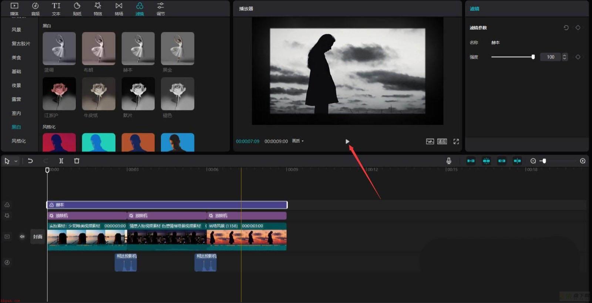This screenshot has height=303, width=592.
Task: Start voice-over recording with microphone icon
Action: click(x=448, y=161)
